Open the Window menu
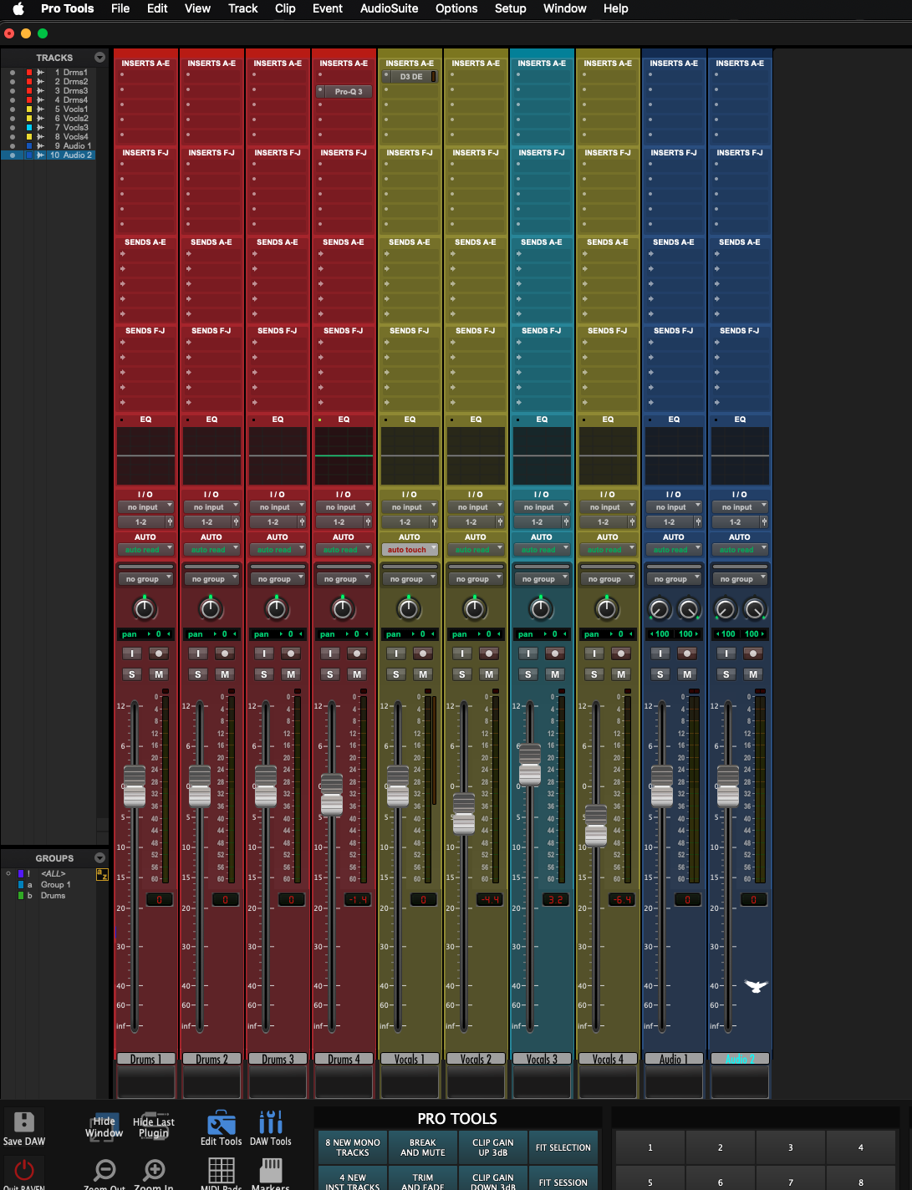This screenshot has width=912, height=1190. coord(565,8)
